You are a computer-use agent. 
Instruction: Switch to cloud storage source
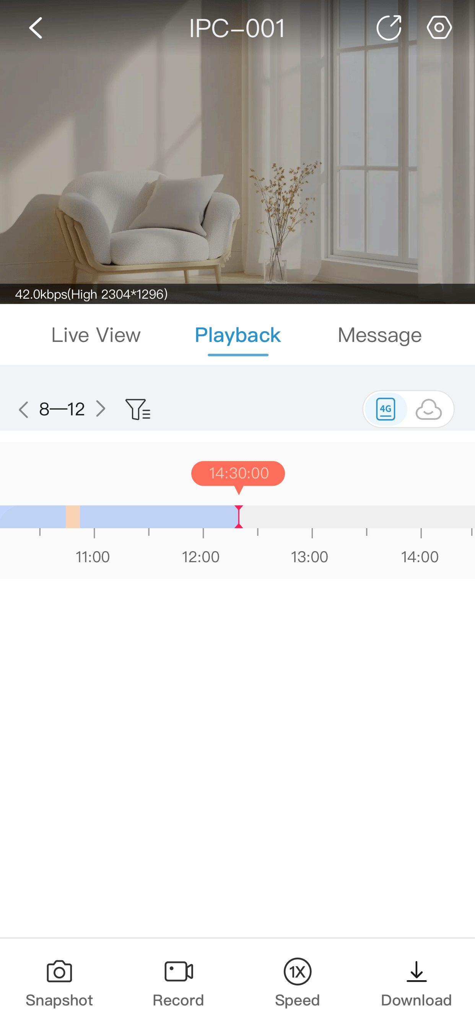(x=429, y=409)
